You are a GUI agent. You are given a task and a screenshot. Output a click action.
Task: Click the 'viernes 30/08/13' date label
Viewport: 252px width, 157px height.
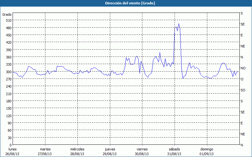coord(142,151)
